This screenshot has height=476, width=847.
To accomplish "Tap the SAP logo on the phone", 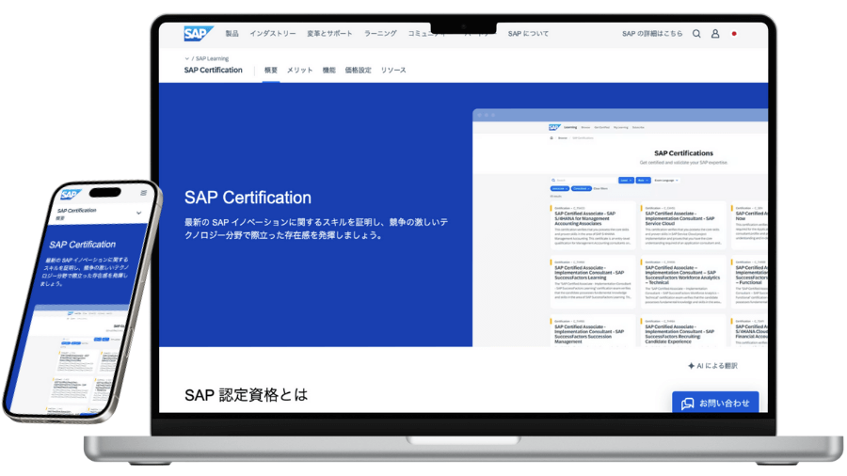I will tap(71, 195).
